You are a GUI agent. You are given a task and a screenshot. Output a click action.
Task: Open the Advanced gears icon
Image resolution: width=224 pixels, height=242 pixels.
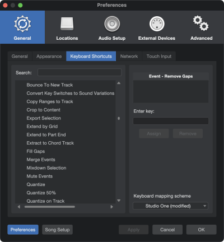(201, 24)
